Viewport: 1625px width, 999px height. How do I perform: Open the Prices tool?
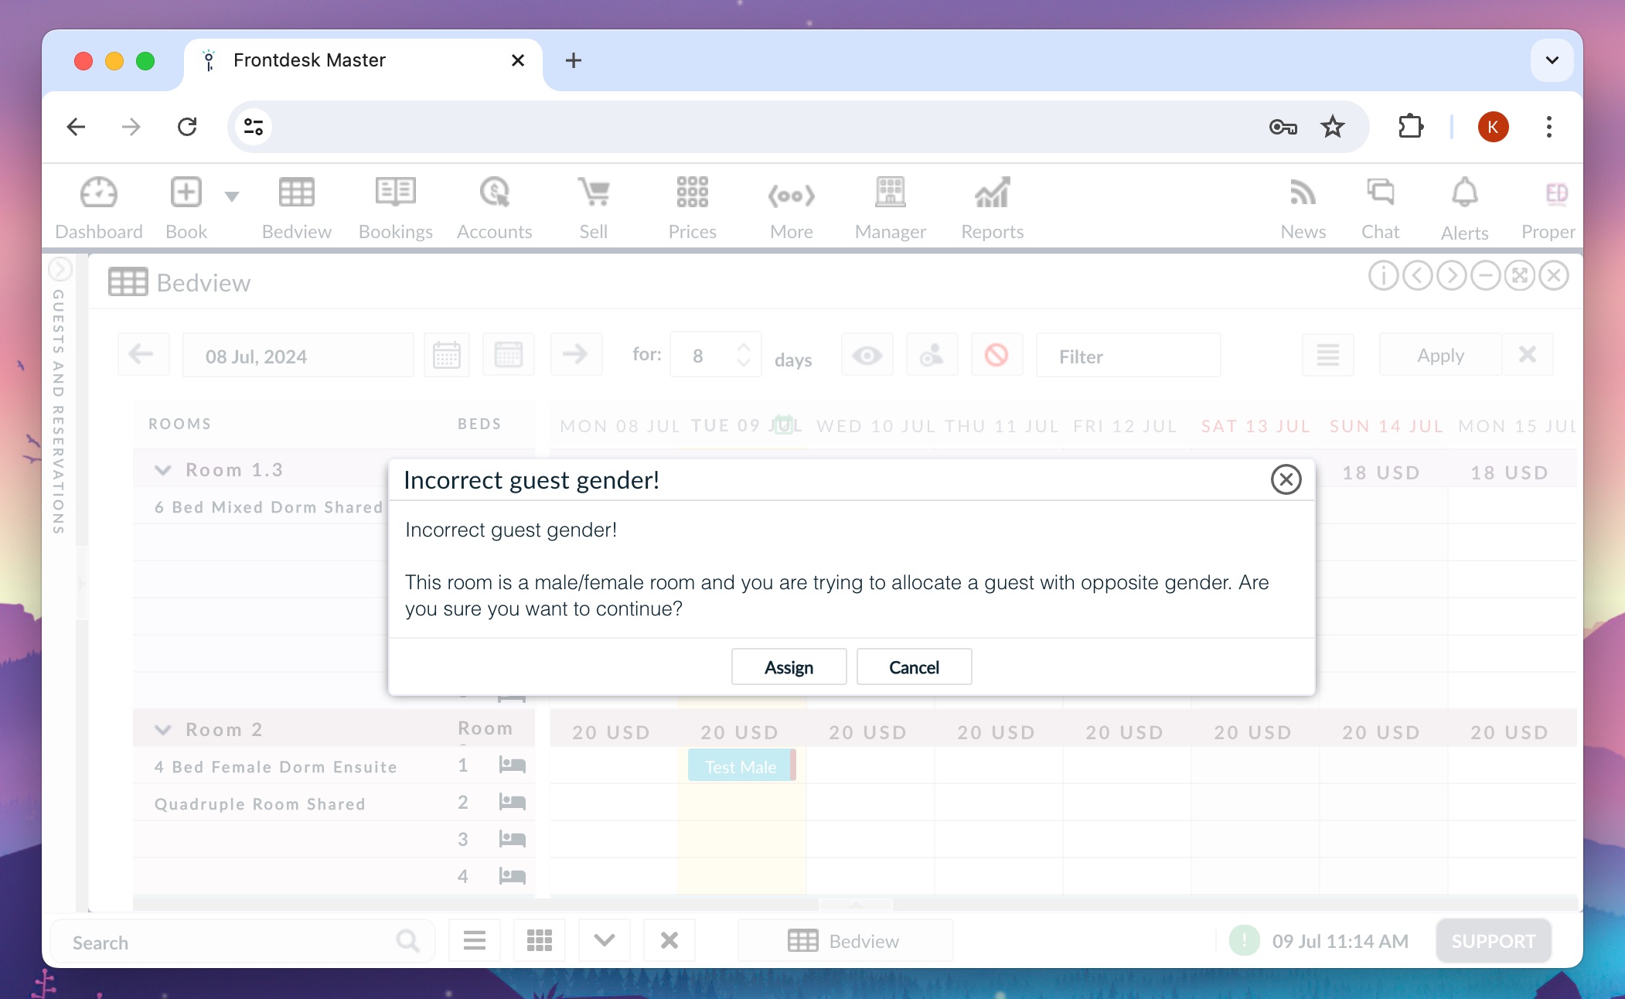click(x=692, y=206)
